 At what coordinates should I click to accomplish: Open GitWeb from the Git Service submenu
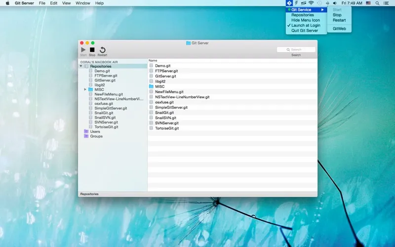(x=339, y=29)
